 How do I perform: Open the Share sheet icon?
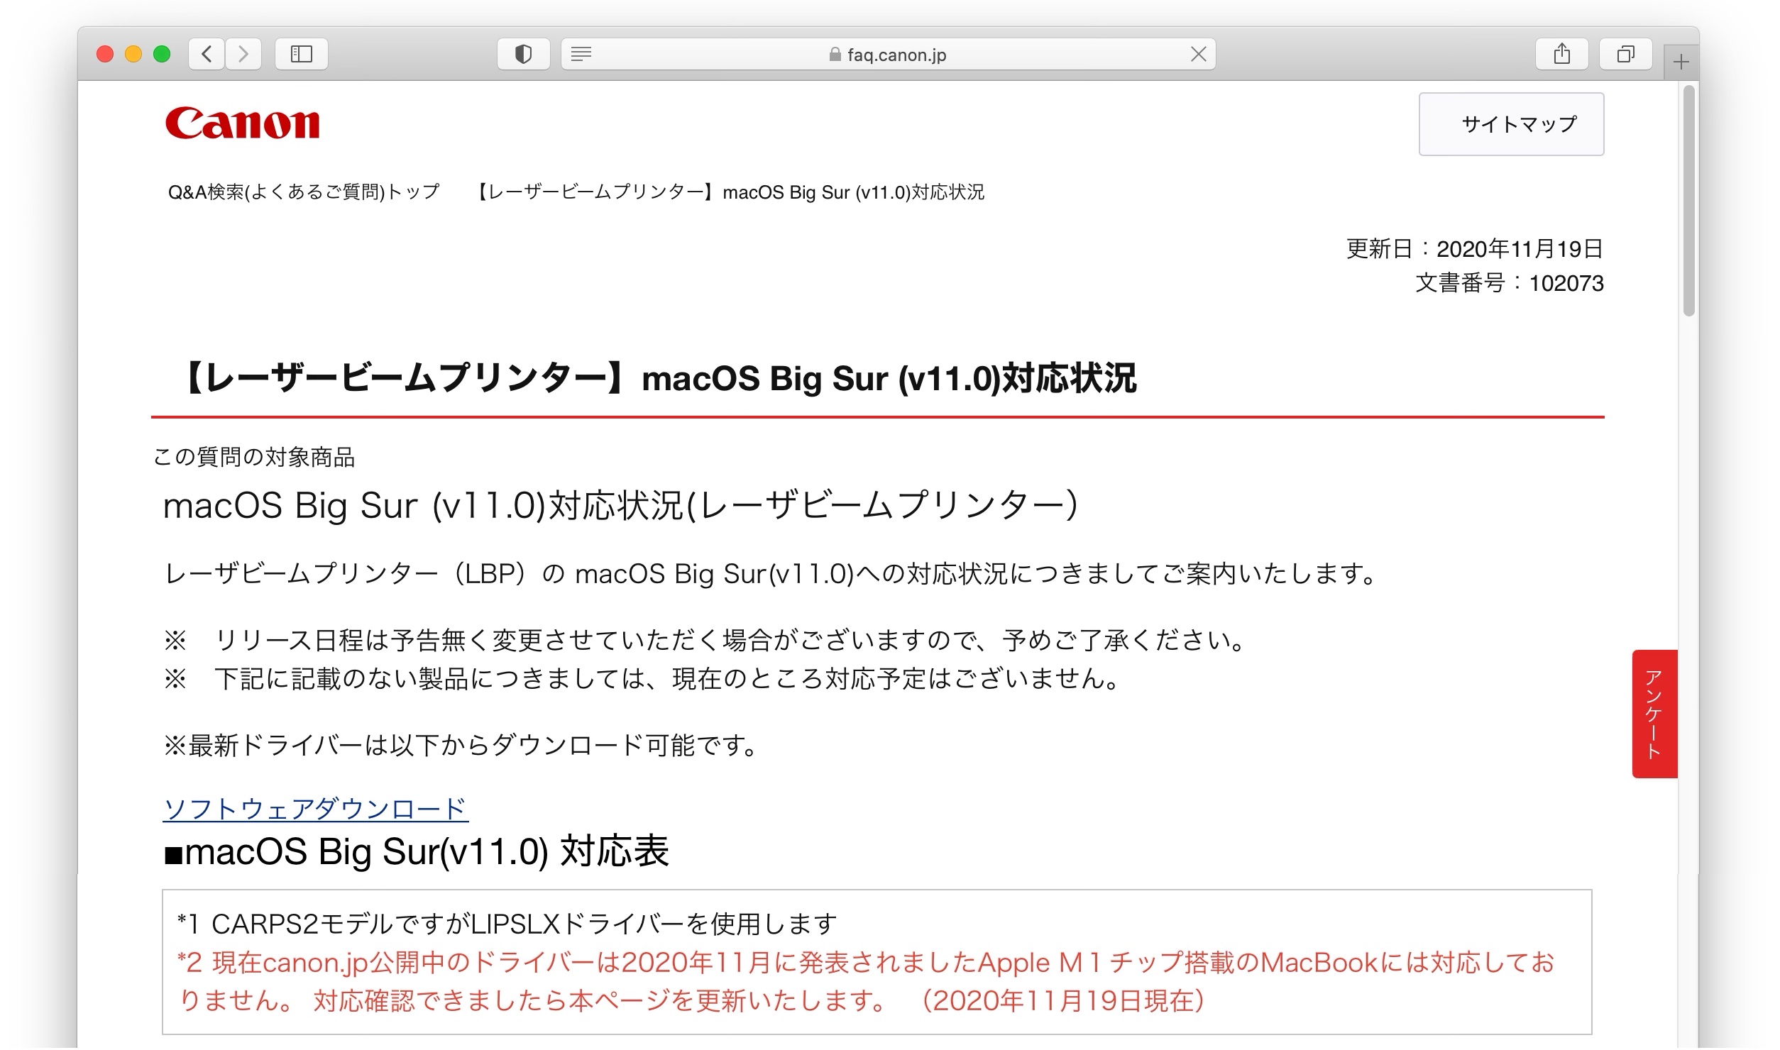tap(1561, 54)
